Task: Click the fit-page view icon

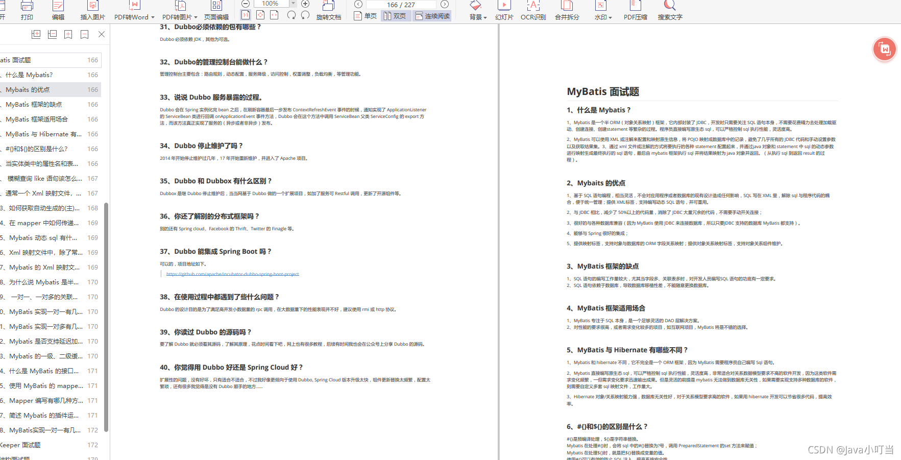Action: (260, 15)
